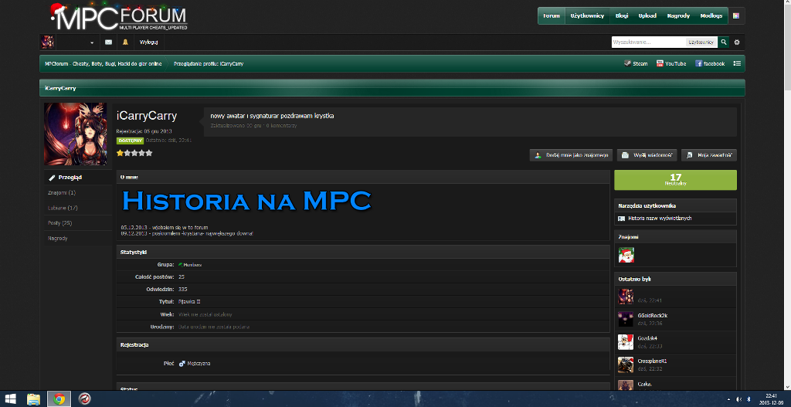
Task: Click the Chrome taskbar icon
Action: (59, 399)
